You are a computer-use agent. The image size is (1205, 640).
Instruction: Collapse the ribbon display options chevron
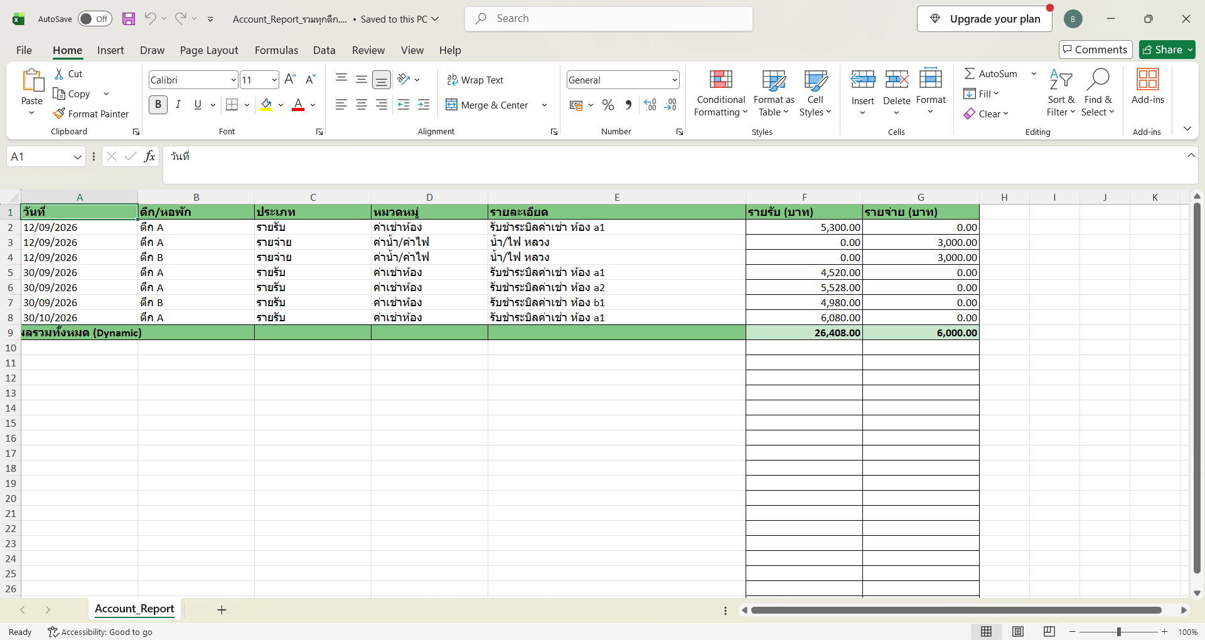tap(1187, 129)
